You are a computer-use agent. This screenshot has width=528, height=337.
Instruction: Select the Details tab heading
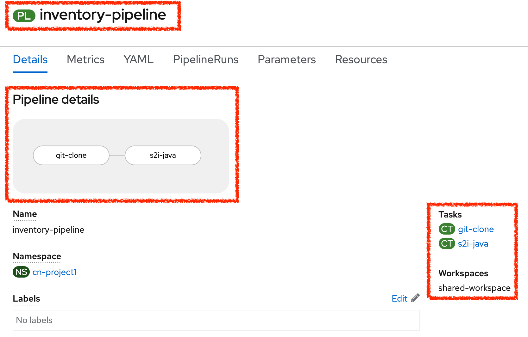pyautogui.click(x=30, y=59)
